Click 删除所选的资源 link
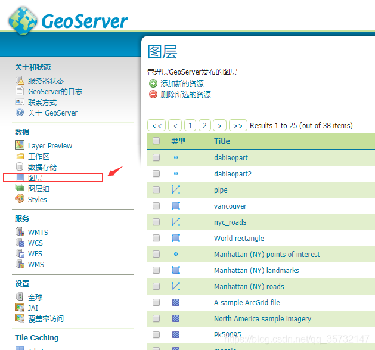375x350 pixels. tap(185, 94)
